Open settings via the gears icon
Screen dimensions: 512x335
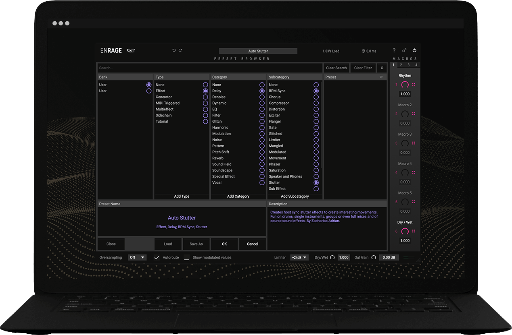coord(404,51)
